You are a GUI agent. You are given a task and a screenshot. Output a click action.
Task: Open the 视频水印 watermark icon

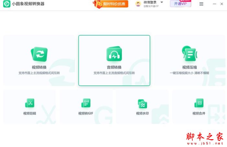[x=142, y=104]
